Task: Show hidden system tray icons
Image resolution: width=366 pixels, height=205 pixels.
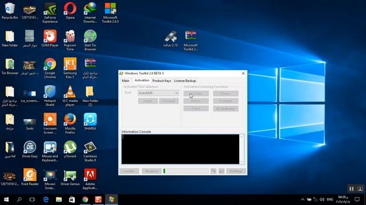Action: (x=303, y=199)
